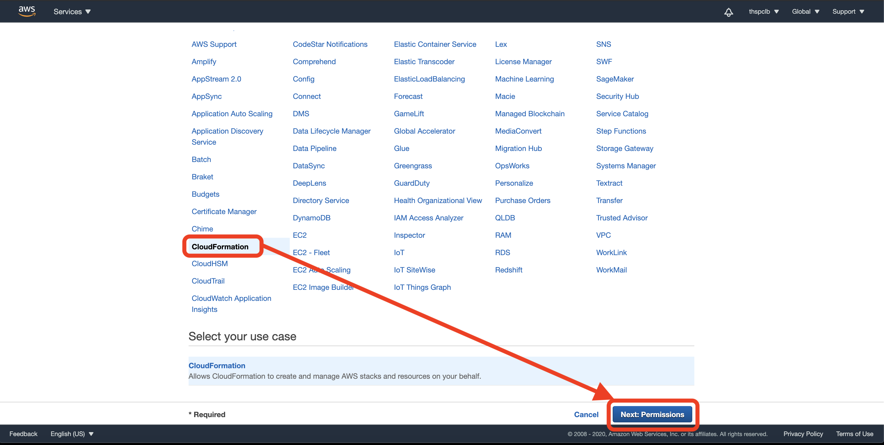Select the EC2 service
This screenshot has height=445, width=884.
coord(299,235)
